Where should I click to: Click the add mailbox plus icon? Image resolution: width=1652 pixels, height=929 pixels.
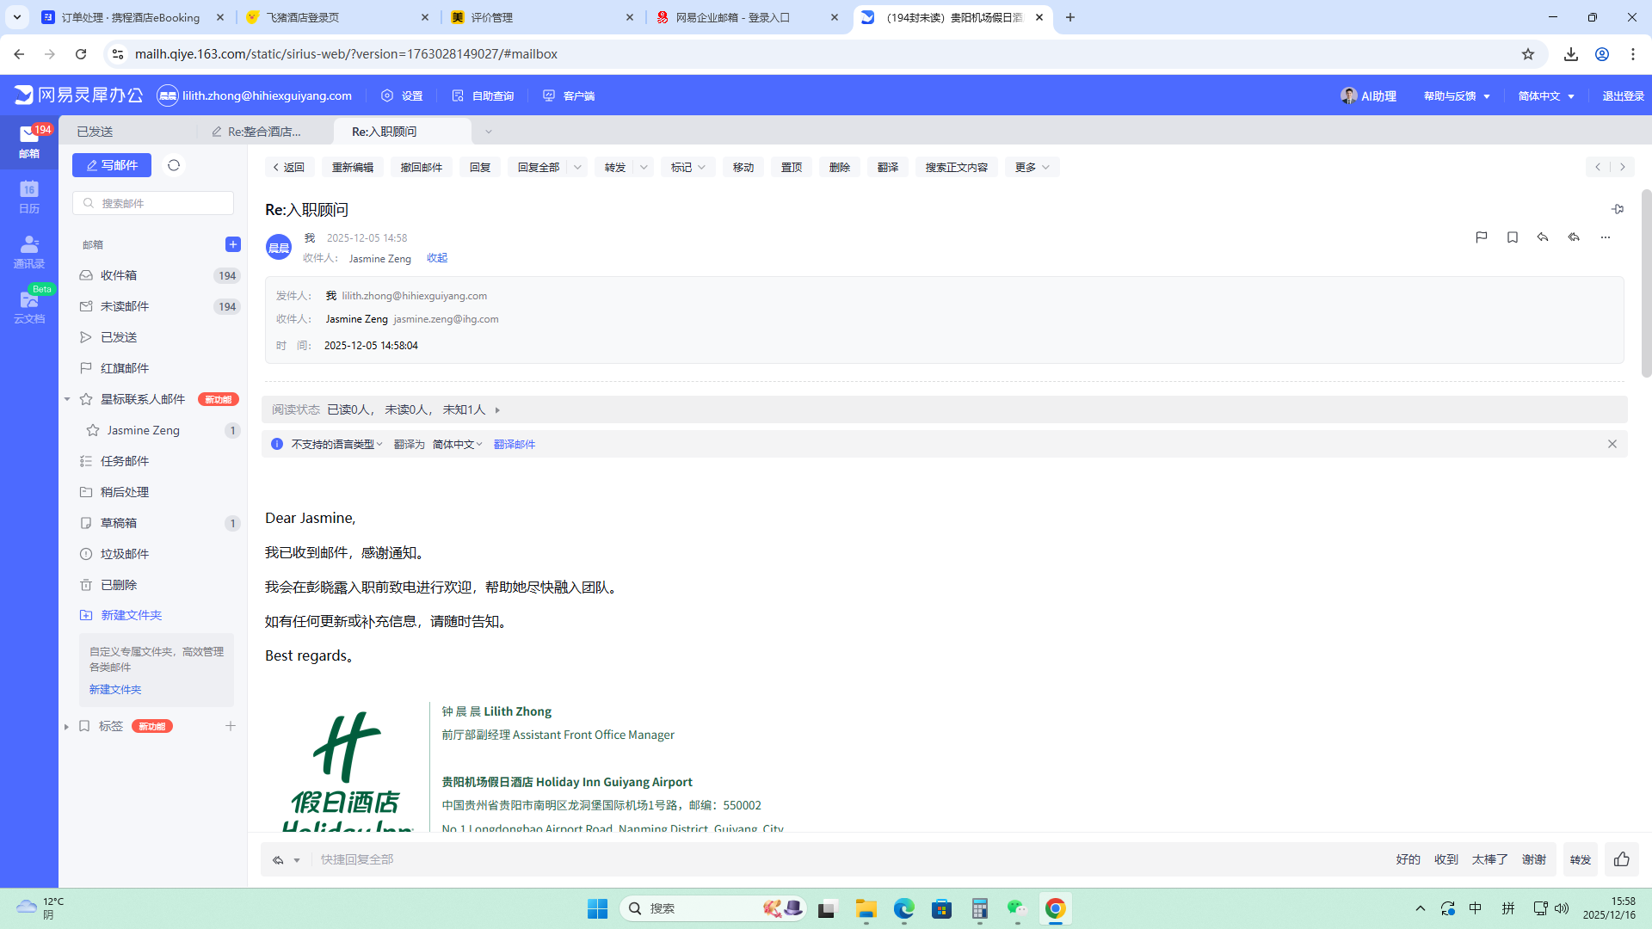232,244
